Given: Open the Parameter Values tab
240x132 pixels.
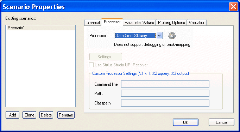Looking at the screenshot, I should pyautogui.click(x=139, y=23).
